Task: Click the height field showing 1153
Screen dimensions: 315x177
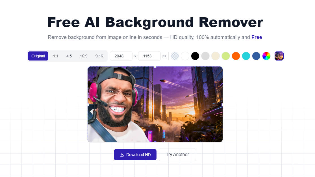Action: click(149, 56)
